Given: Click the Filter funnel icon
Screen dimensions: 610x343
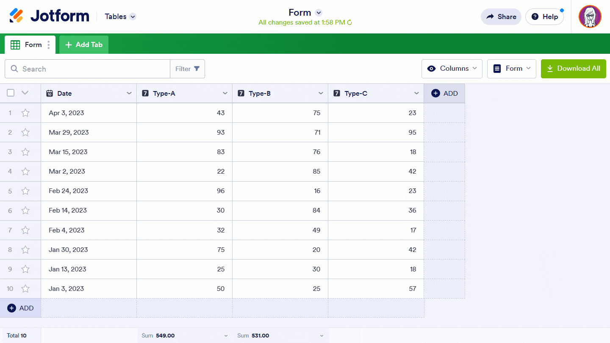Looking at the screenshot, I should click(197, 69).
